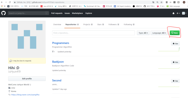This screenshot has height=98, width=188.
Task: Open the user avatar menu in header
Action: pyautogui.click(x=184, y=13)
